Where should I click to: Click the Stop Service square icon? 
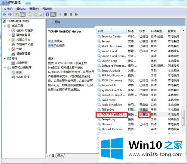click(x=65, y=15)
